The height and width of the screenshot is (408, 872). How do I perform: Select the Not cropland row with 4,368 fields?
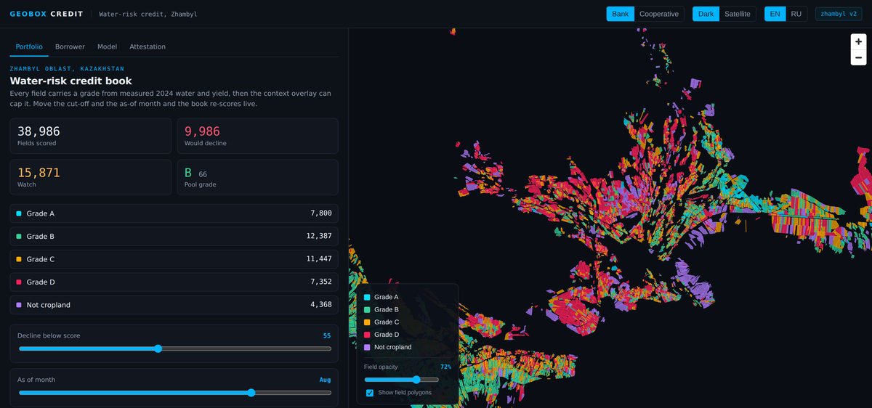(x=174, y=305)
